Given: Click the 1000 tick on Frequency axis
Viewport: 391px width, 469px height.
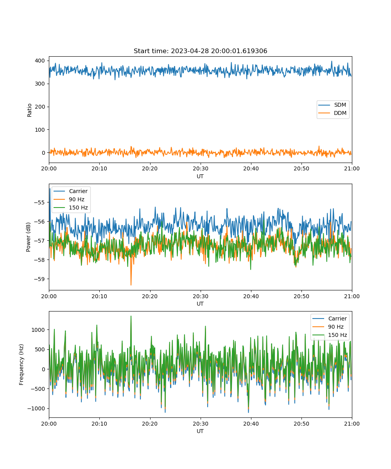Looking at the screenshot, I should 39,329.
